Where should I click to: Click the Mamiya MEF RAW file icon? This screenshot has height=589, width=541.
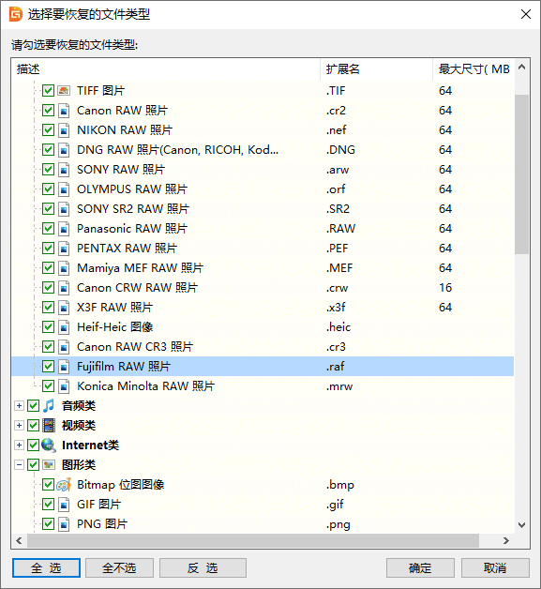click(x=64, y=268)
